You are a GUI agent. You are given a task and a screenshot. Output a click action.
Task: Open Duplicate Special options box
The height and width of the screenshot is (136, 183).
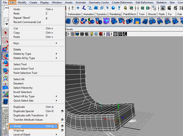click(61, 111)
